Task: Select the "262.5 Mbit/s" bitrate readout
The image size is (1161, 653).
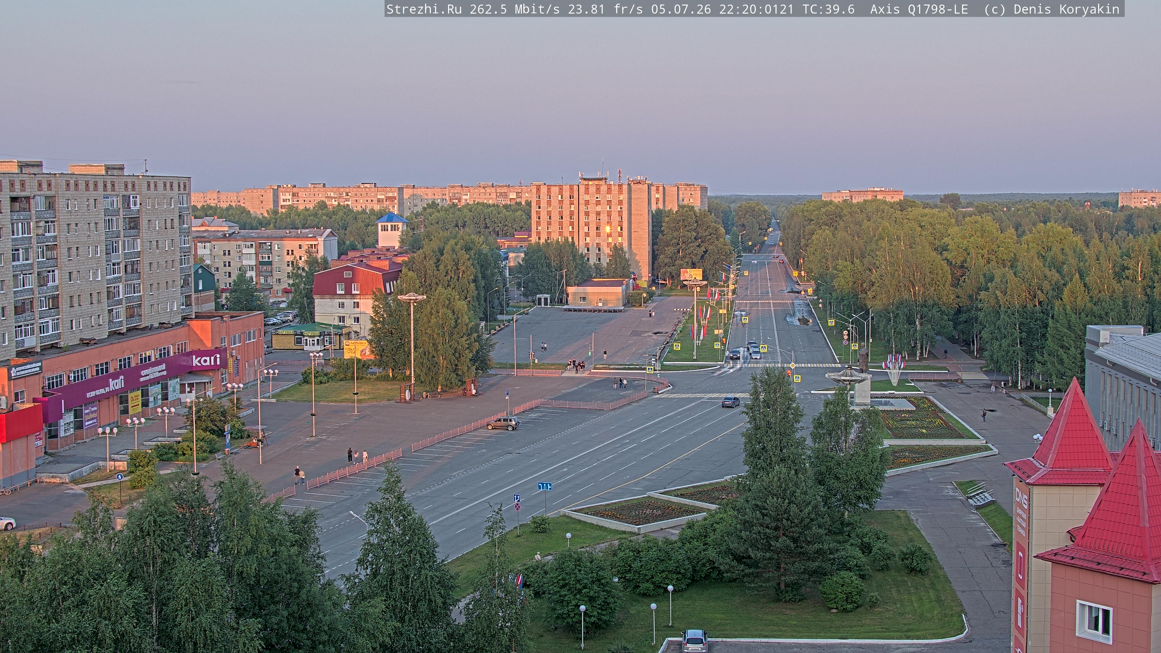Action: [x=515, y=9]
